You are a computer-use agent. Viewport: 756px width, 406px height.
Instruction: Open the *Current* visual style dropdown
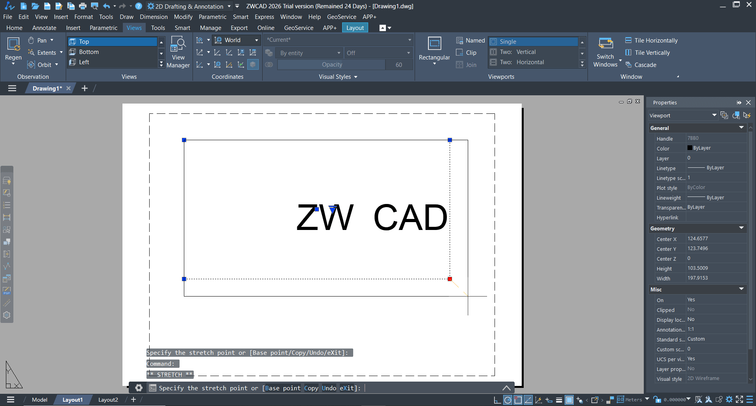pos(338,40)
